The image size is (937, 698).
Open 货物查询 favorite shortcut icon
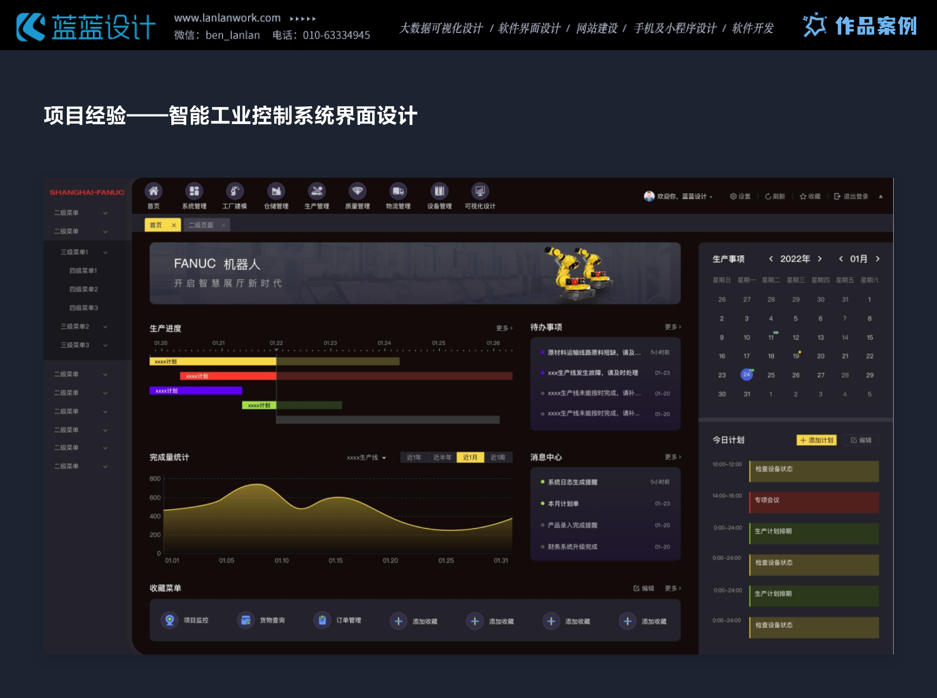(x=246, y=620)
